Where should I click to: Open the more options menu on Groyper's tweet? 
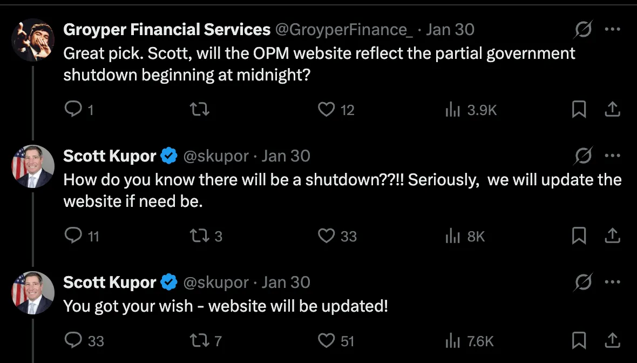click(x=613, y=29)
